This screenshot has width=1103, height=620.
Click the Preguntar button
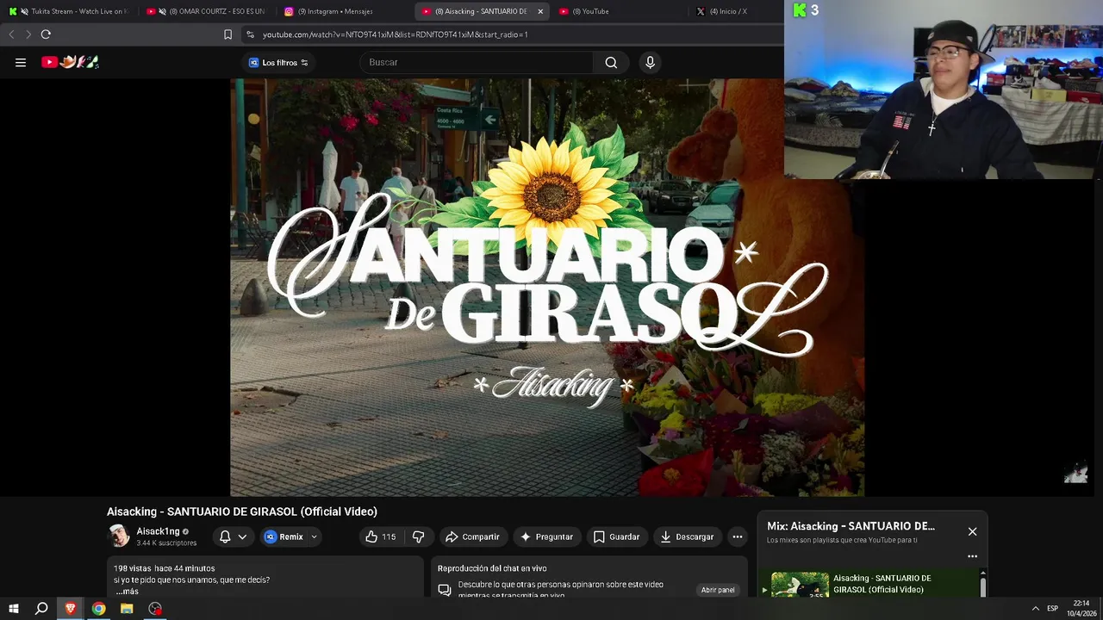[546, 536]
